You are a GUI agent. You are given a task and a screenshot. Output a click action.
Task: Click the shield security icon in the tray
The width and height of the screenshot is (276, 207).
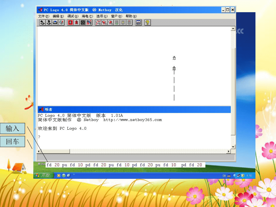(243, 176)
